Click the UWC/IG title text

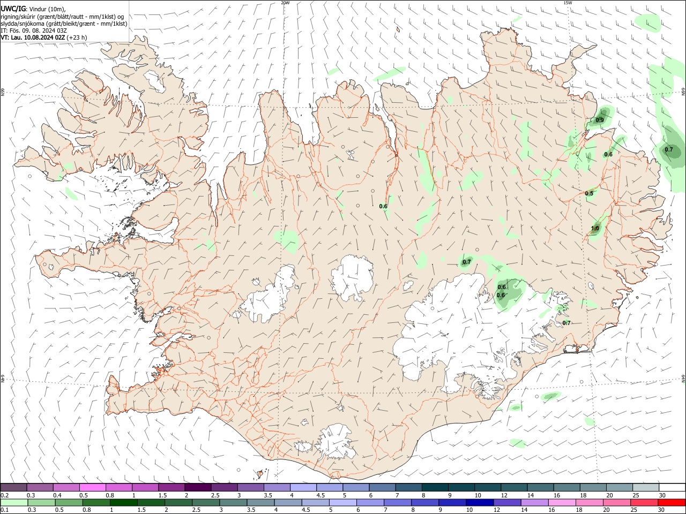tap(13, 8)
